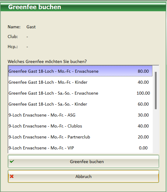167x192 pixels.
Task: Click the greenfee list scrollbar thumb
Action: [x=156, y=90]
